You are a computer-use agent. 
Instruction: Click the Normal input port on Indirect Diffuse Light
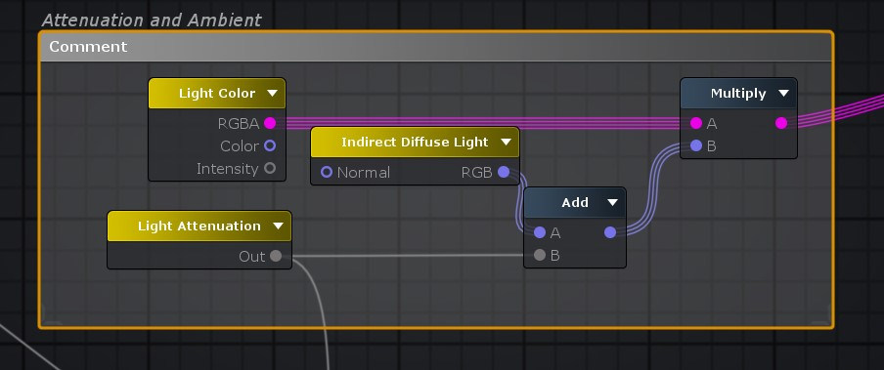[x=327, y=172]
